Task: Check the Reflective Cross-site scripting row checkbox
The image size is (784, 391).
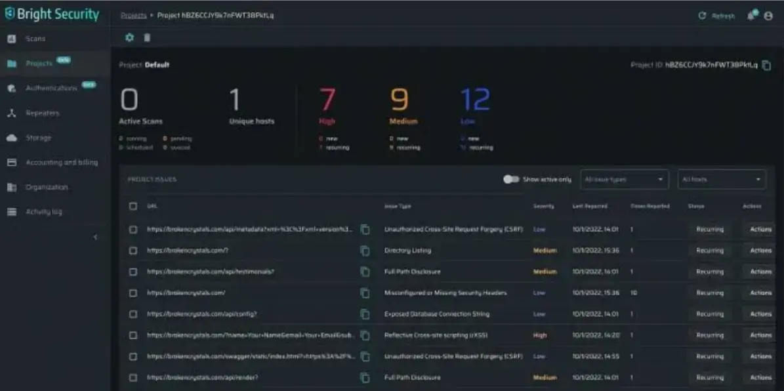Action: [133, 335]
